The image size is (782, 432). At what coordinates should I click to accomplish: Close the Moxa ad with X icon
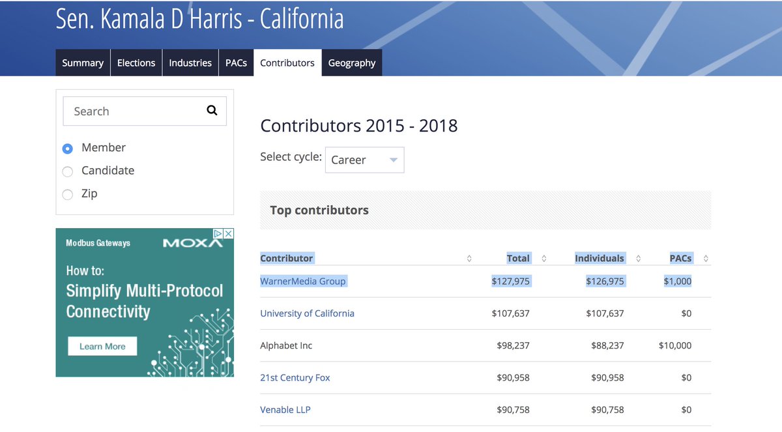(x=228, y=233)
